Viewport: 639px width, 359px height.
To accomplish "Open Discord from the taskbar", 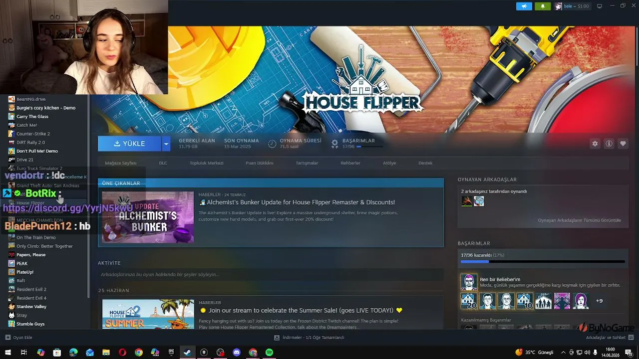I will click(237, 353).
